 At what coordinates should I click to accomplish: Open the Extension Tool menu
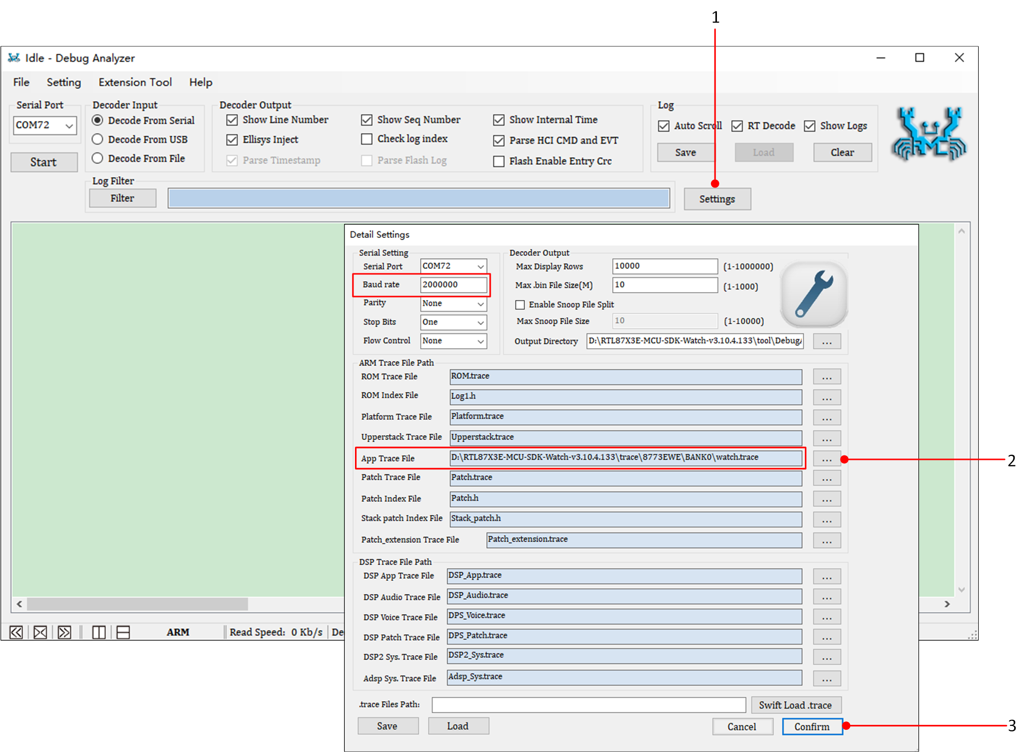(135, 82)
